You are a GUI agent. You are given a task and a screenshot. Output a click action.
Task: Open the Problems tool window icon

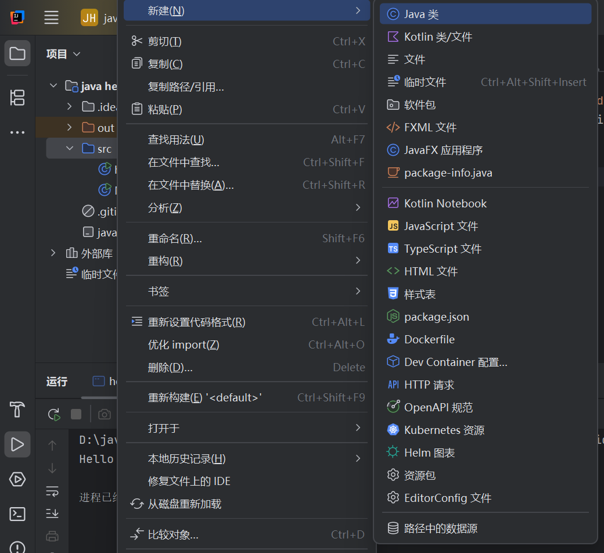[17, 547]
